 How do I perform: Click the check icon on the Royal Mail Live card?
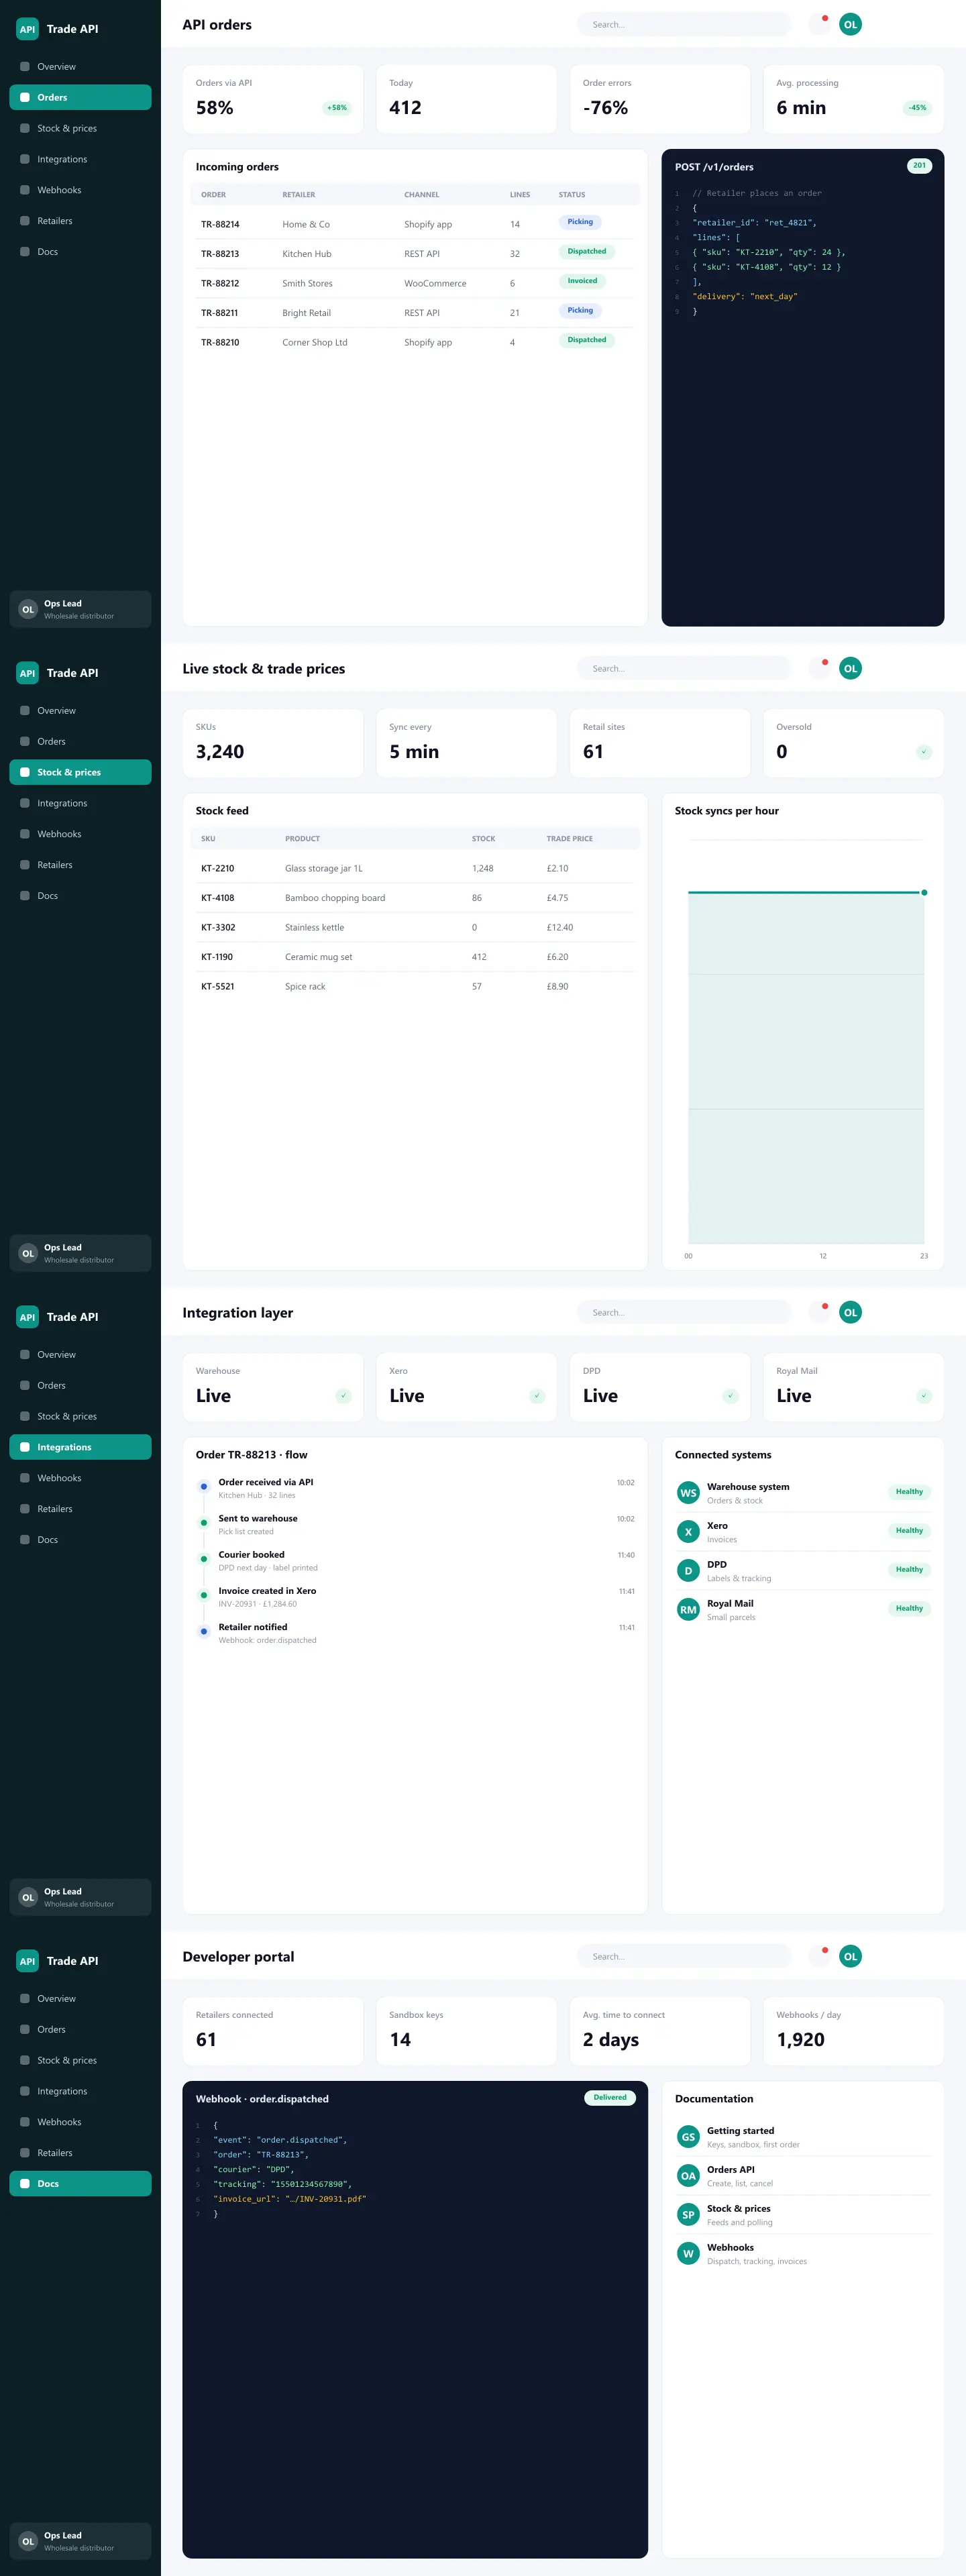pyautogui.click(x=924, y=1396)
